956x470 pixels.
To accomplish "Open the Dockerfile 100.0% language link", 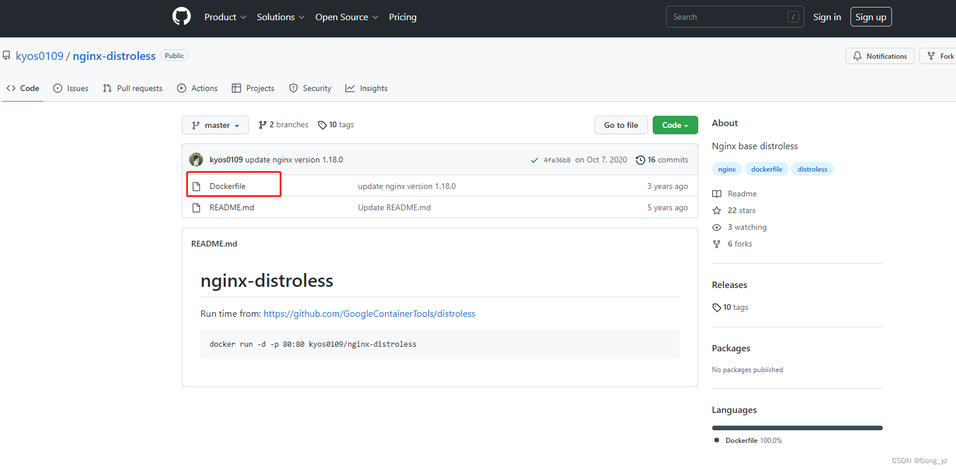I will [748, 440].
